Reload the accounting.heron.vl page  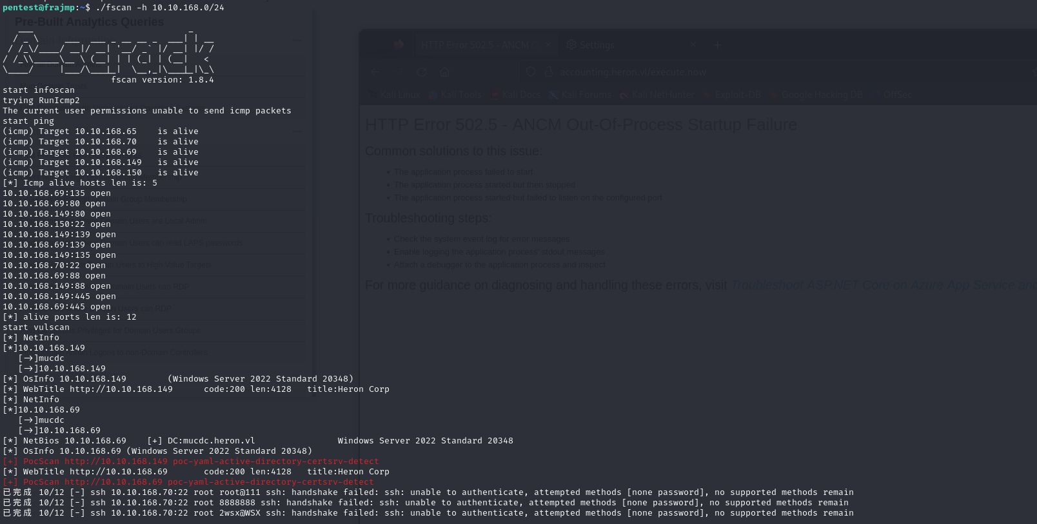(x=422, y=72)
